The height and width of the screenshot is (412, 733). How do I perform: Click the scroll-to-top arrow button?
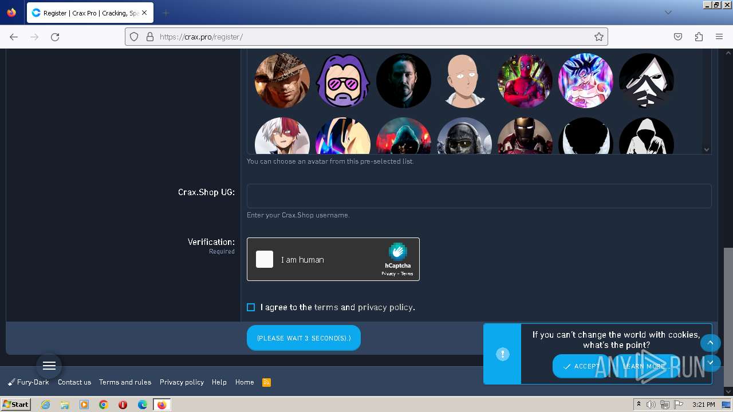[710, 343]
